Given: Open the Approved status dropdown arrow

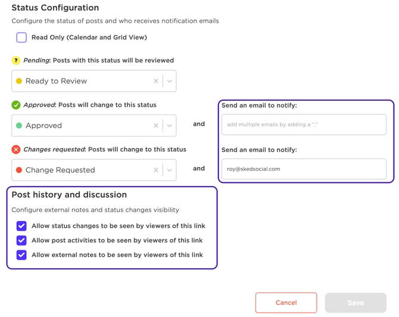Looking at the screenshot, I should (170, 126).
